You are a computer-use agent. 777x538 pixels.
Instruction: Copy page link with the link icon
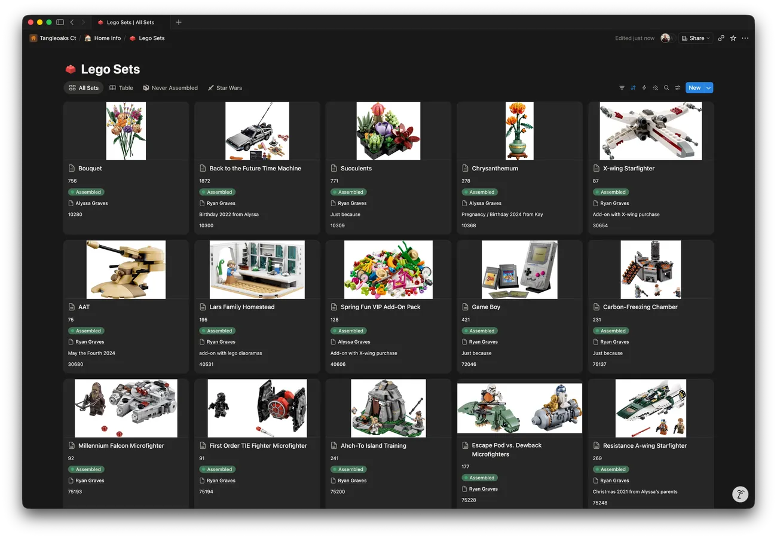[721, 38]
